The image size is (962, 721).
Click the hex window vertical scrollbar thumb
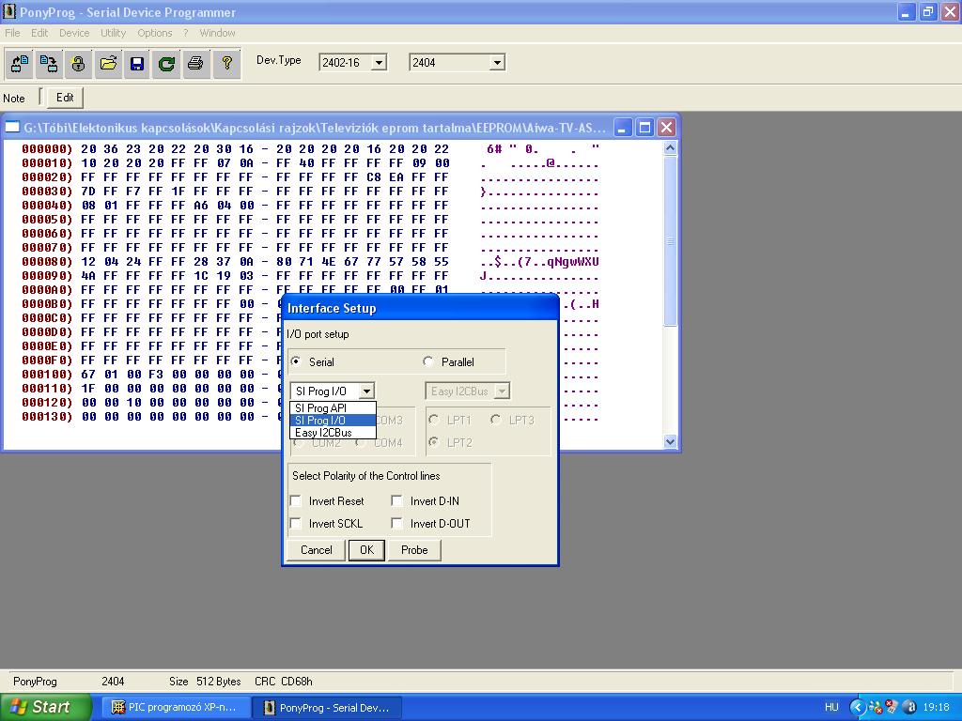pos(670,241)
